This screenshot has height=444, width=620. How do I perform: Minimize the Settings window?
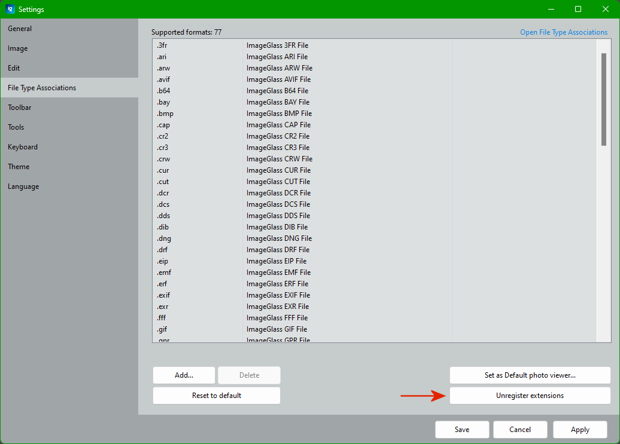pos(551,9)
